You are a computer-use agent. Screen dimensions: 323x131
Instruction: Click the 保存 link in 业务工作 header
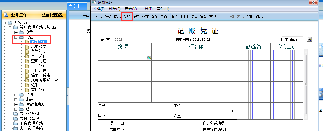[46, 15]
